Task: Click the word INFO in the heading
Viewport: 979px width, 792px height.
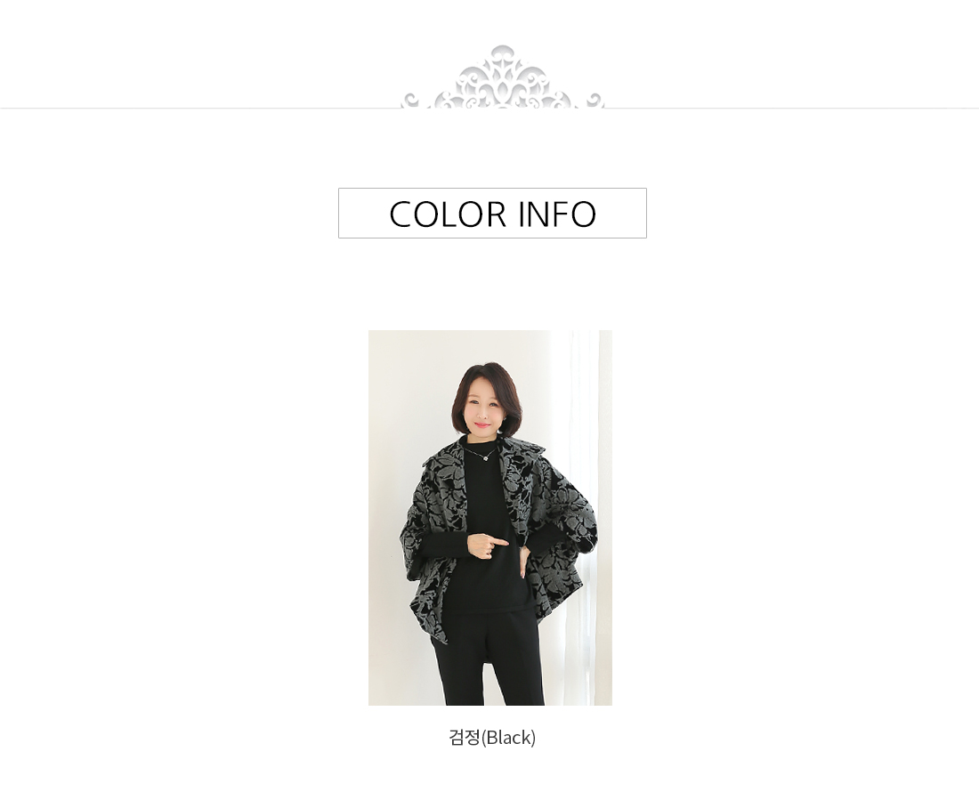Action: (x=557, y=214)
